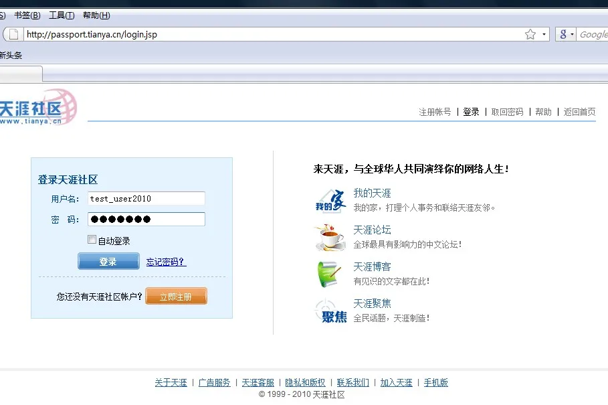This screenshot has width=608, height=405.
Task: Open the 我的天涯 house icon
Action: [330, 201]
